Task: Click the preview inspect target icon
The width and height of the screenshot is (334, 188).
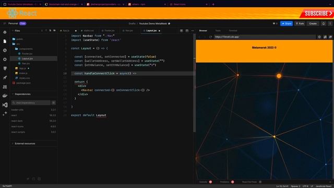Action: pos(319,37)
